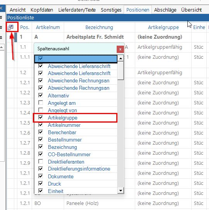Click the small up-arrow button in left panel
Image resolution: width=209 pixels, height=210 pixels.
pyautogui.click(x=2, y=47)
